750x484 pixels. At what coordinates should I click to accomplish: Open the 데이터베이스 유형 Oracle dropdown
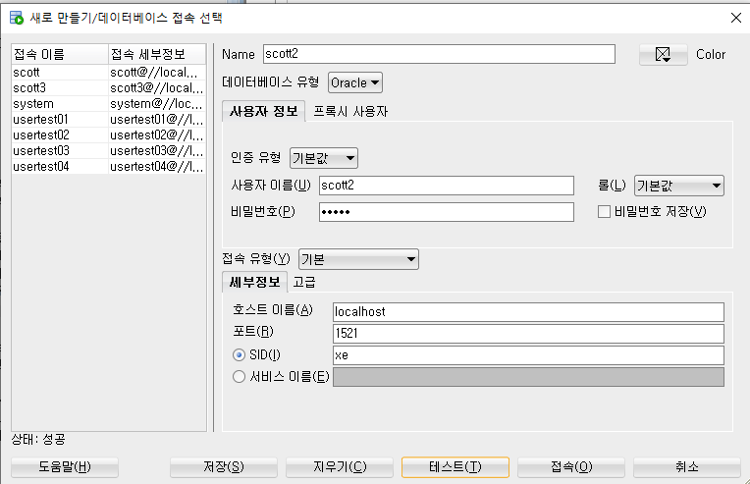click(x=355, y=82)
